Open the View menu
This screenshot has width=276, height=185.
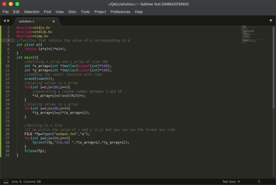pos(60,12)
